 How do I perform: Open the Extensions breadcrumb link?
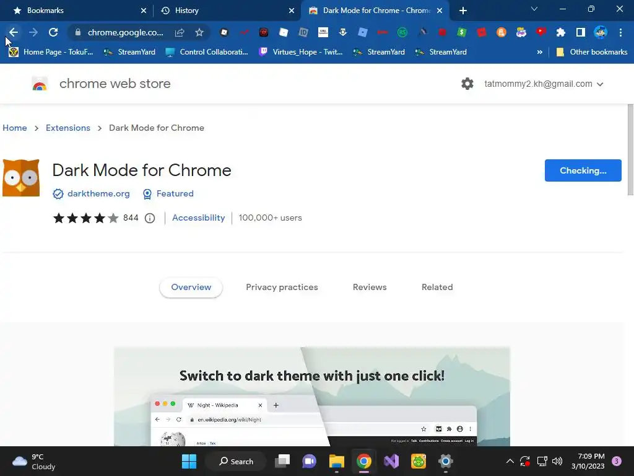click(68, 128)
